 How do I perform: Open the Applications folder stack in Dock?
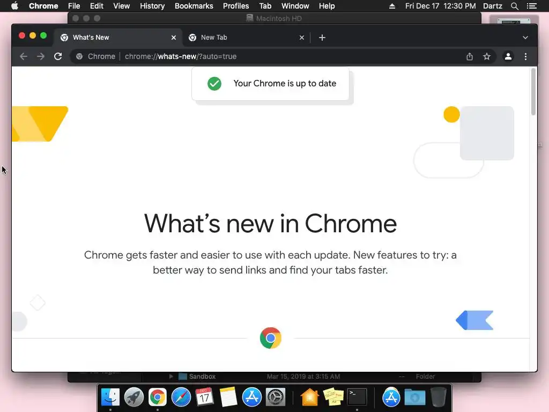[x=391, y=398]
